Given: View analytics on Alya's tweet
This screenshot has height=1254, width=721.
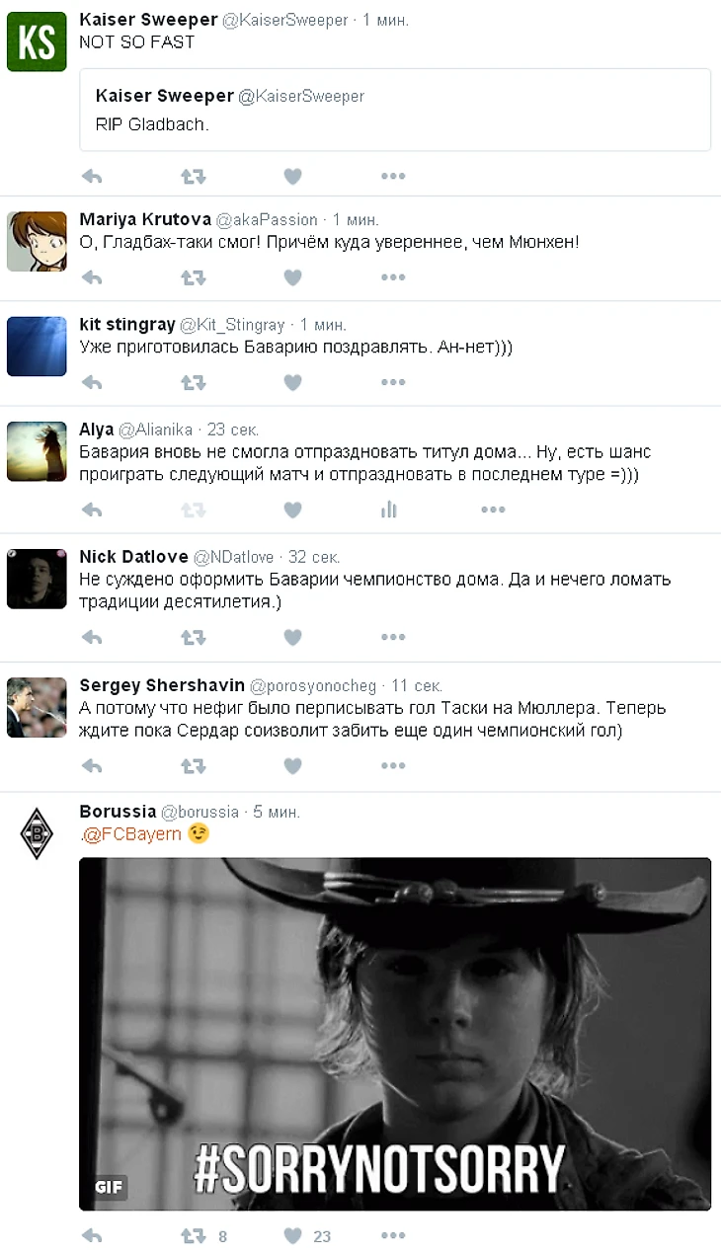Looking at the screenshot, I should tap(389, 509).
